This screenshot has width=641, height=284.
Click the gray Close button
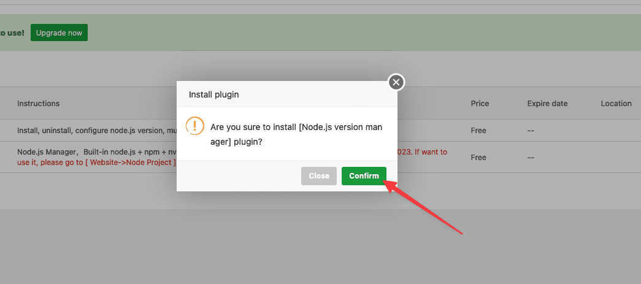(319, 176)
